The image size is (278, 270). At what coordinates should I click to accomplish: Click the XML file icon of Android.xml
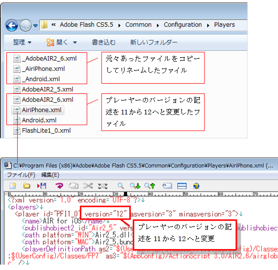(17, 120)
